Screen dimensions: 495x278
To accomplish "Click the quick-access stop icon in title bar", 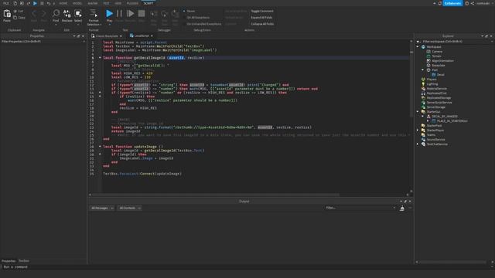I will pos(42,3).
